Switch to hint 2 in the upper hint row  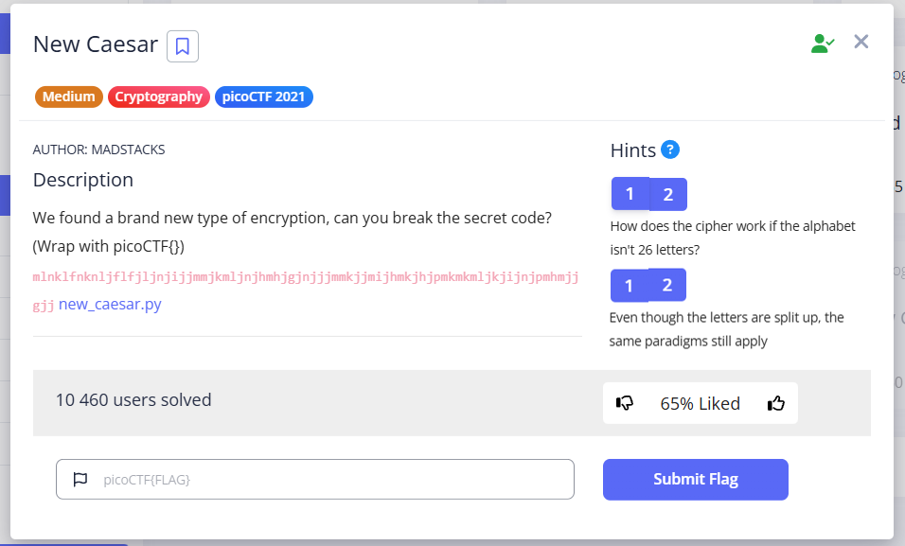668,195
